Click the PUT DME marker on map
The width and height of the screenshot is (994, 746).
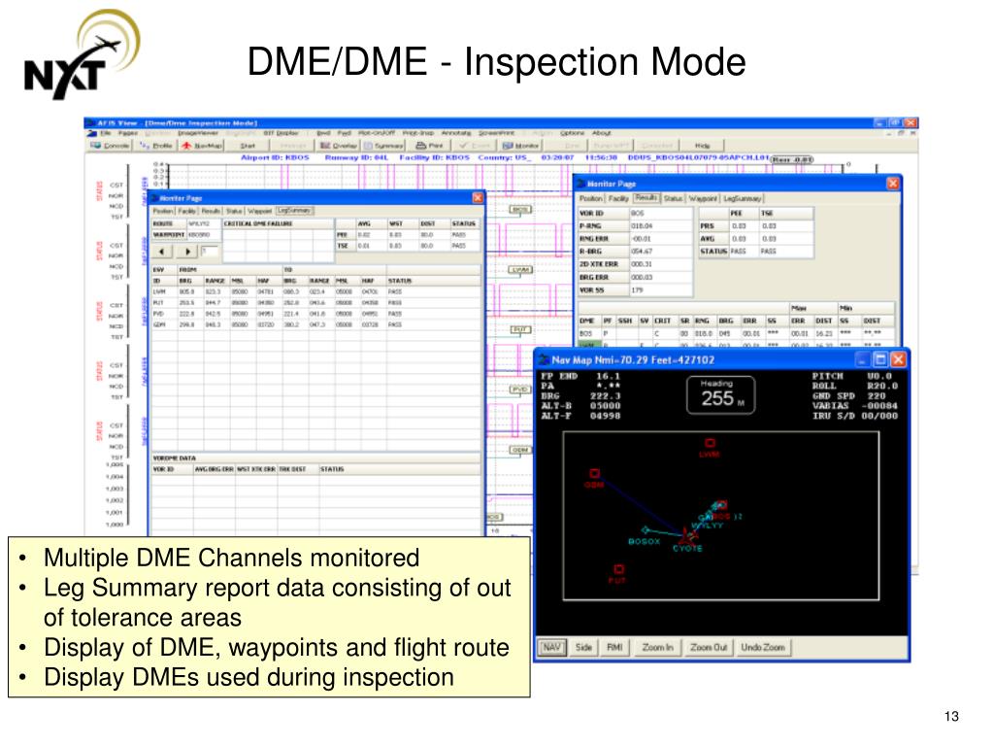point(618,569)
